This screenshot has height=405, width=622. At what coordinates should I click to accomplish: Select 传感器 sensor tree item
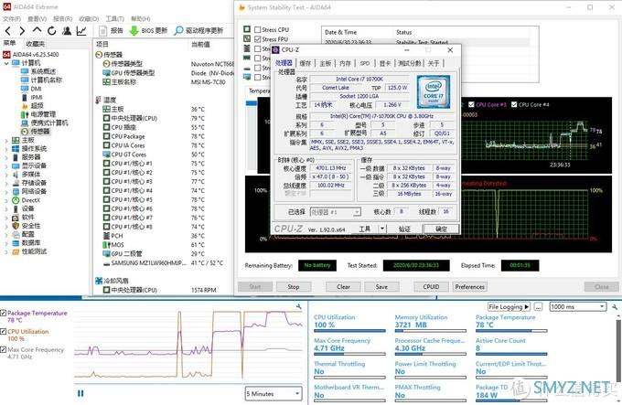tap(36, 132)
